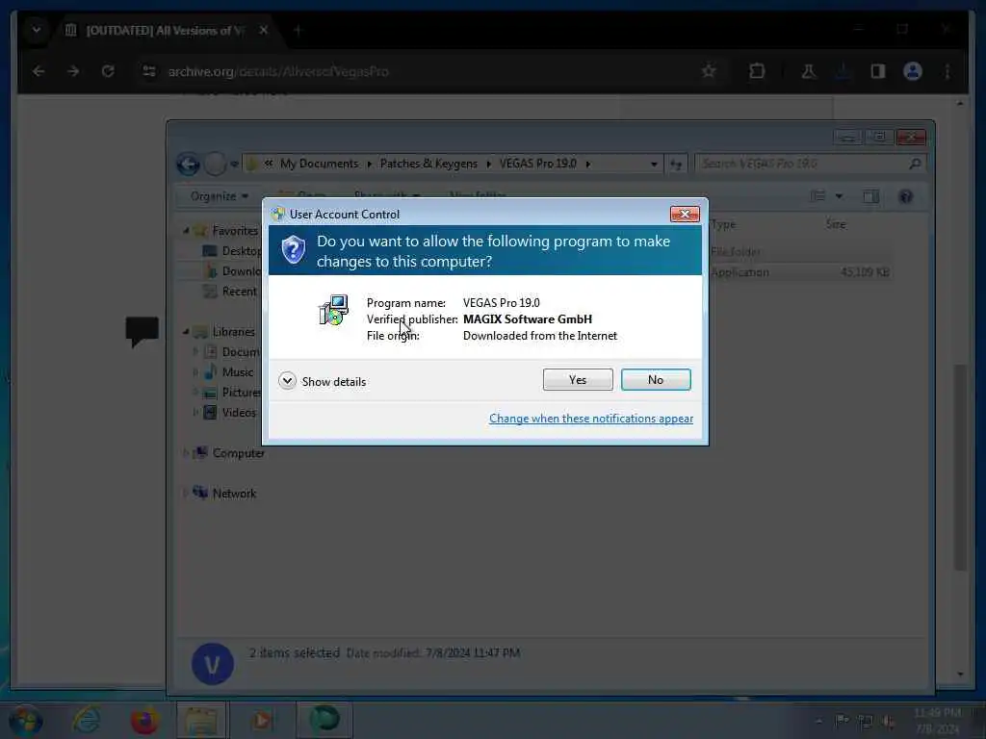Launch Internet Explorer from the taskbar
The height and width of the screenshot is (739, 986).
point(86,720)
